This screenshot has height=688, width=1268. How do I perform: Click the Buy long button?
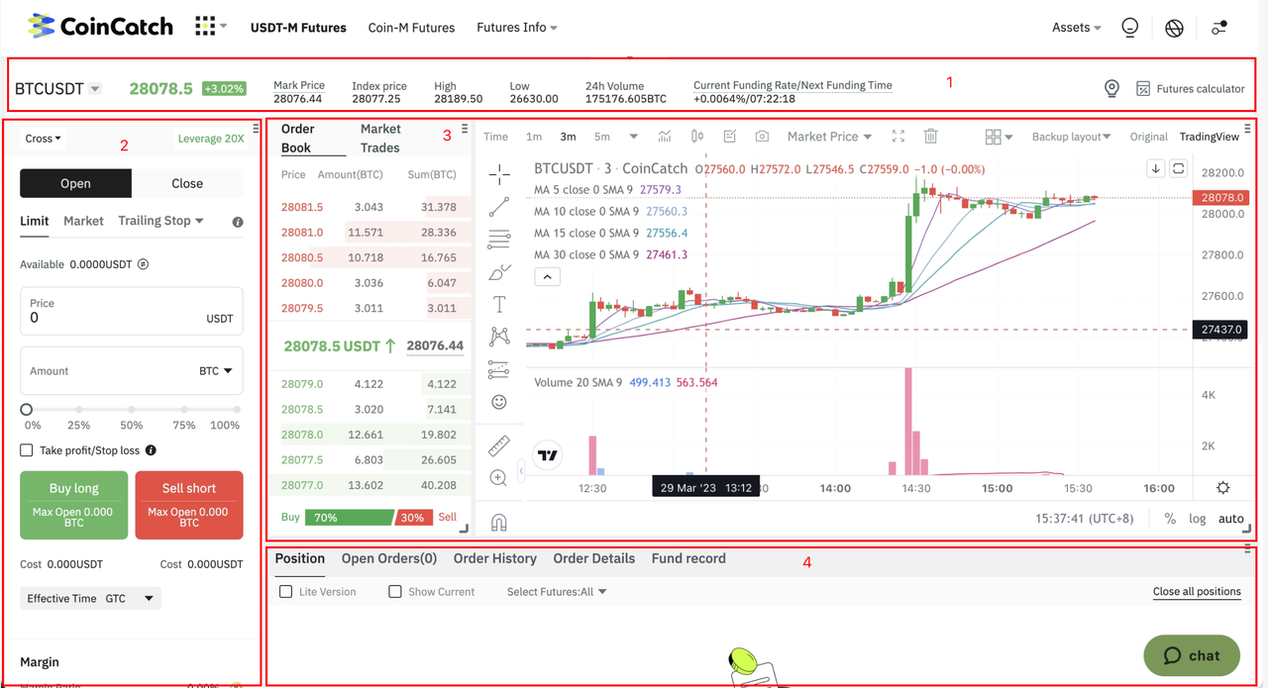[74, 505]
